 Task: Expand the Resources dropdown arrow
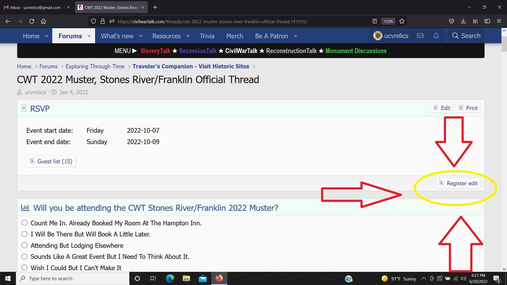point(188,36)
